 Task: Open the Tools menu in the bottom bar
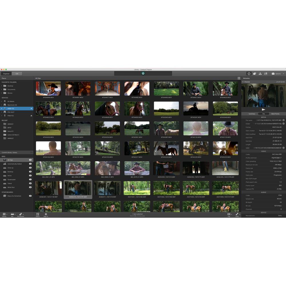pos(237,214)
